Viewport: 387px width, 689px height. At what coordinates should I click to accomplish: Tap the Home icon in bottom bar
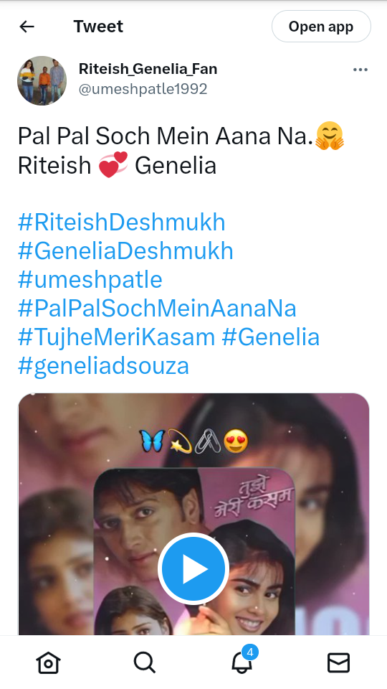pyautogui.click(x=48, y=662)
